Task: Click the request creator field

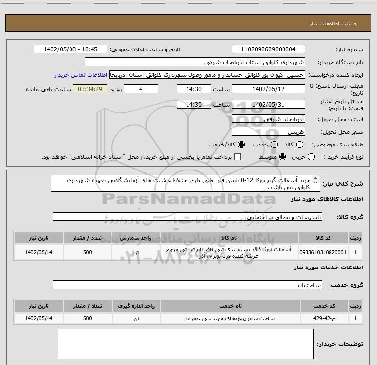Action: click(207, 75)
